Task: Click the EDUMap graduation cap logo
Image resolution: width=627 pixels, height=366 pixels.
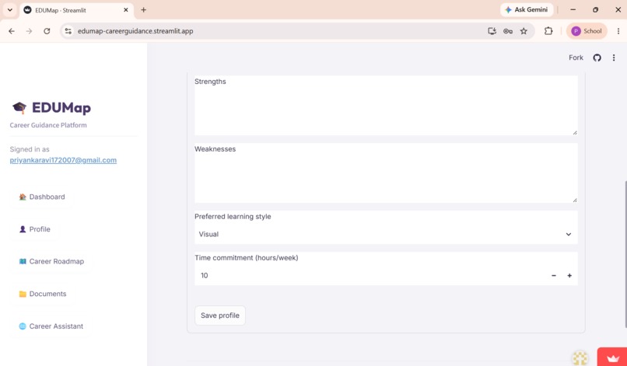Action: [x=19, y=107]
